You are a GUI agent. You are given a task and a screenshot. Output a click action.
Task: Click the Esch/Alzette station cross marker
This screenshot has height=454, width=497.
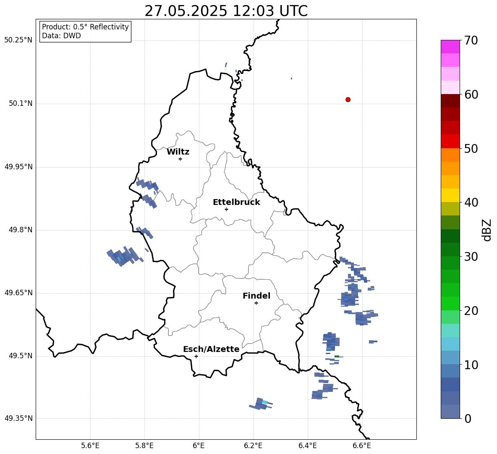[x=196, y=356]
